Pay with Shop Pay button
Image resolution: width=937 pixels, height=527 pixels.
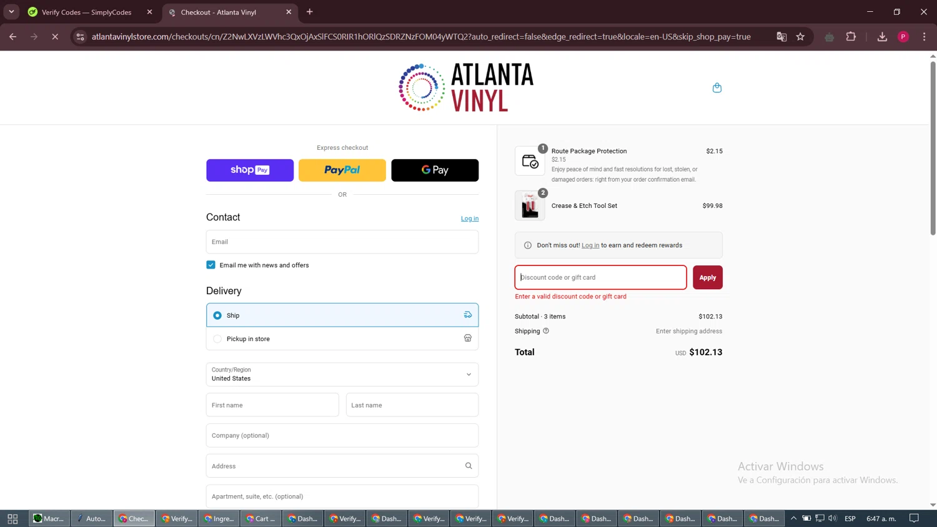pos(250,170)
